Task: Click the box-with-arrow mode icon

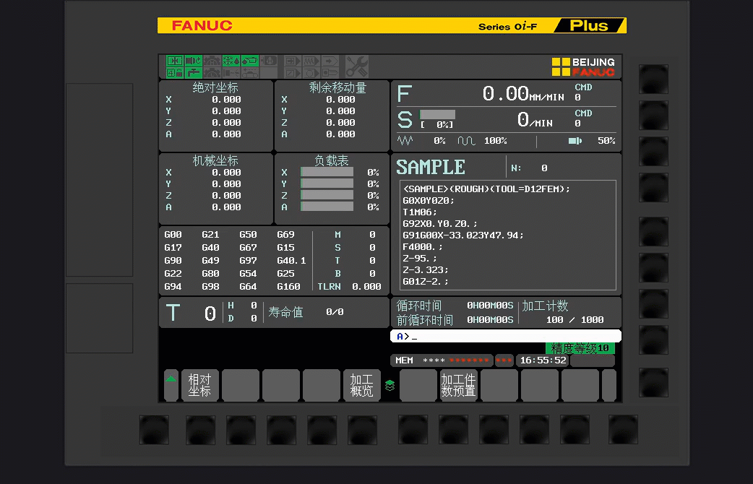Action: point(293,61)
